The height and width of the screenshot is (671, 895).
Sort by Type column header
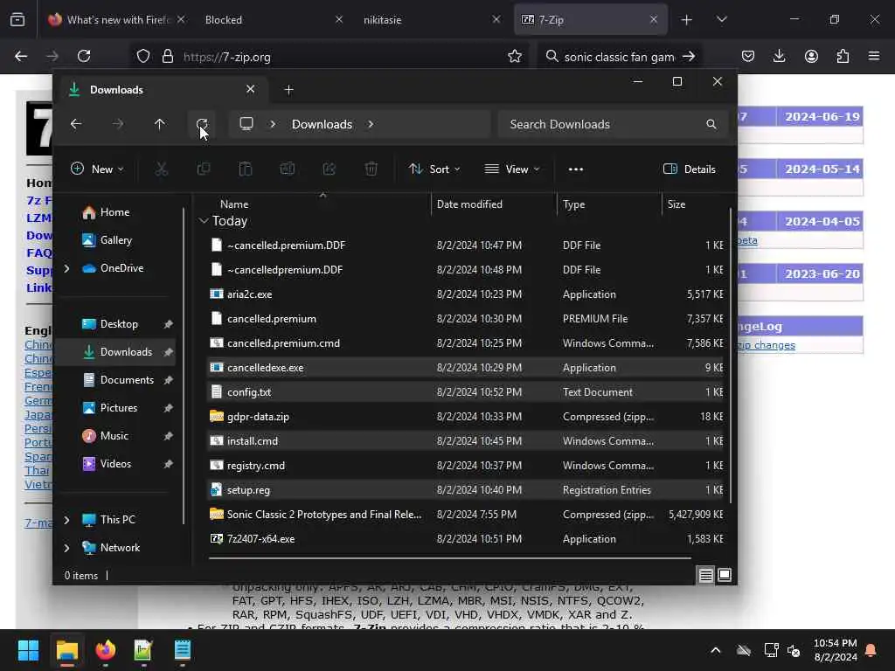(609, 204)
